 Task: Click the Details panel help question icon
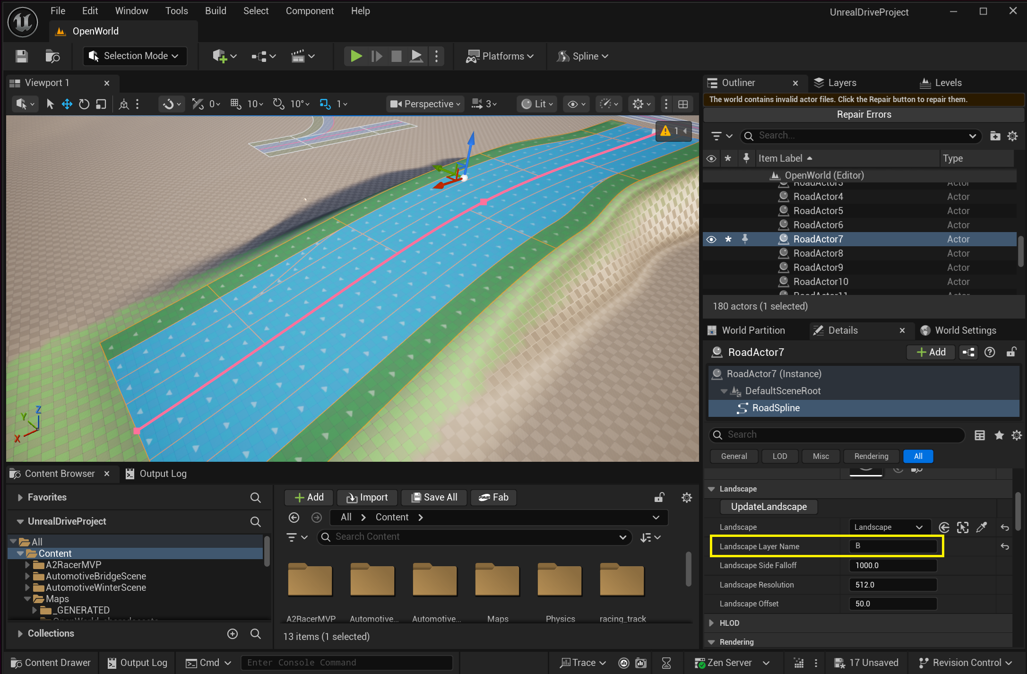990,352
